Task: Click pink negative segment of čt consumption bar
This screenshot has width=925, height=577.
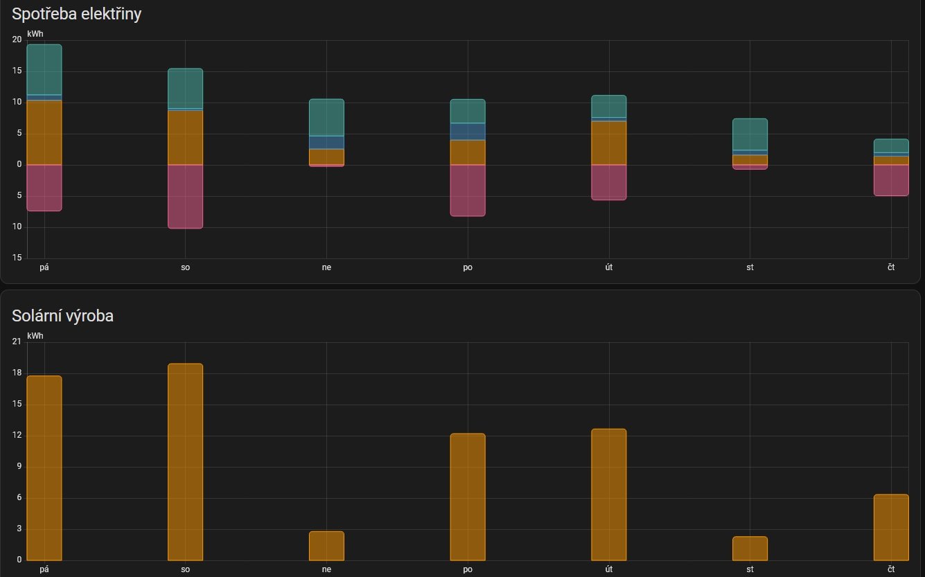Action: 891,180
